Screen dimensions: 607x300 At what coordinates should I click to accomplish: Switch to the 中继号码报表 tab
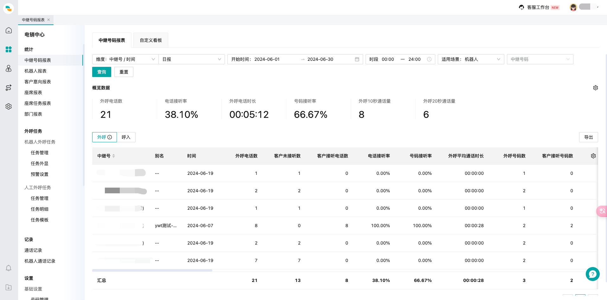click(x=112, y=40)
